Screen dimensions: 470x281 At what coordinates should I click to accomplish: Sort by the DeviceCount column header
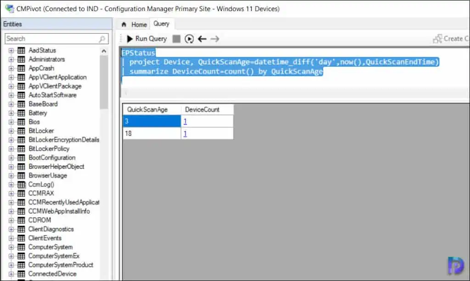pos(207,109)
